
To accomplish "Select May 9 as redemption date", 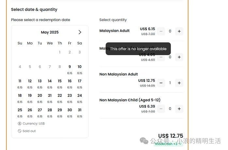I will tap(70, 69).
